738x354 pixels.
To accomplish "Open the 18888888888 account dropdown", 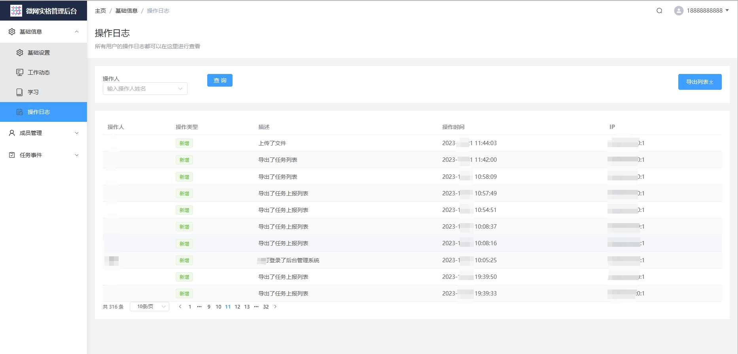I will (x=708, y=11).
